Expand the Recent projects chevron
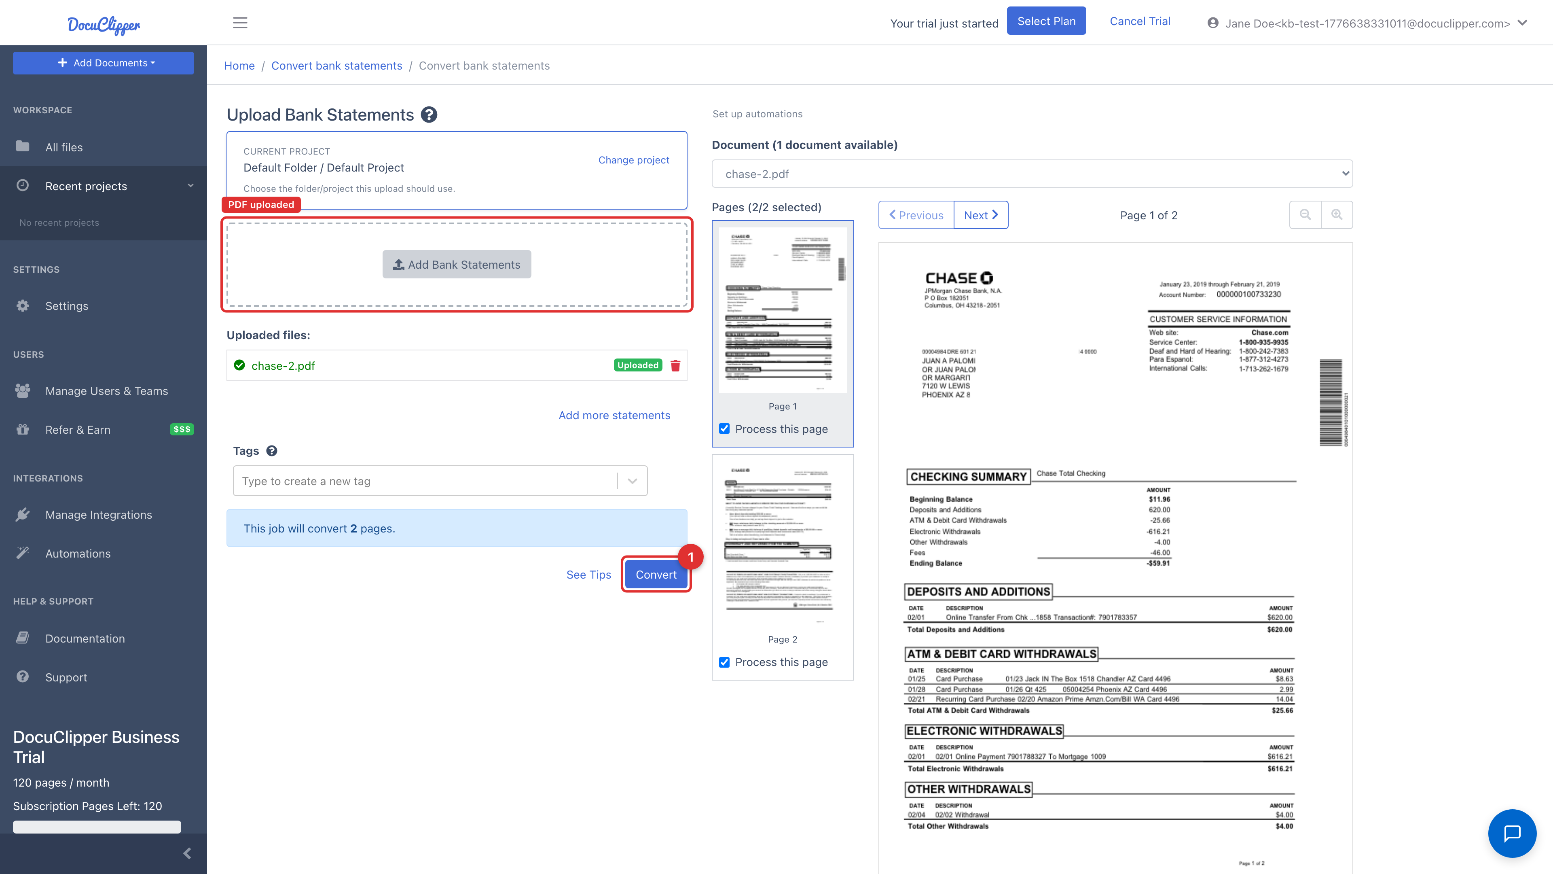The image size is (1553, 874). 190,186
